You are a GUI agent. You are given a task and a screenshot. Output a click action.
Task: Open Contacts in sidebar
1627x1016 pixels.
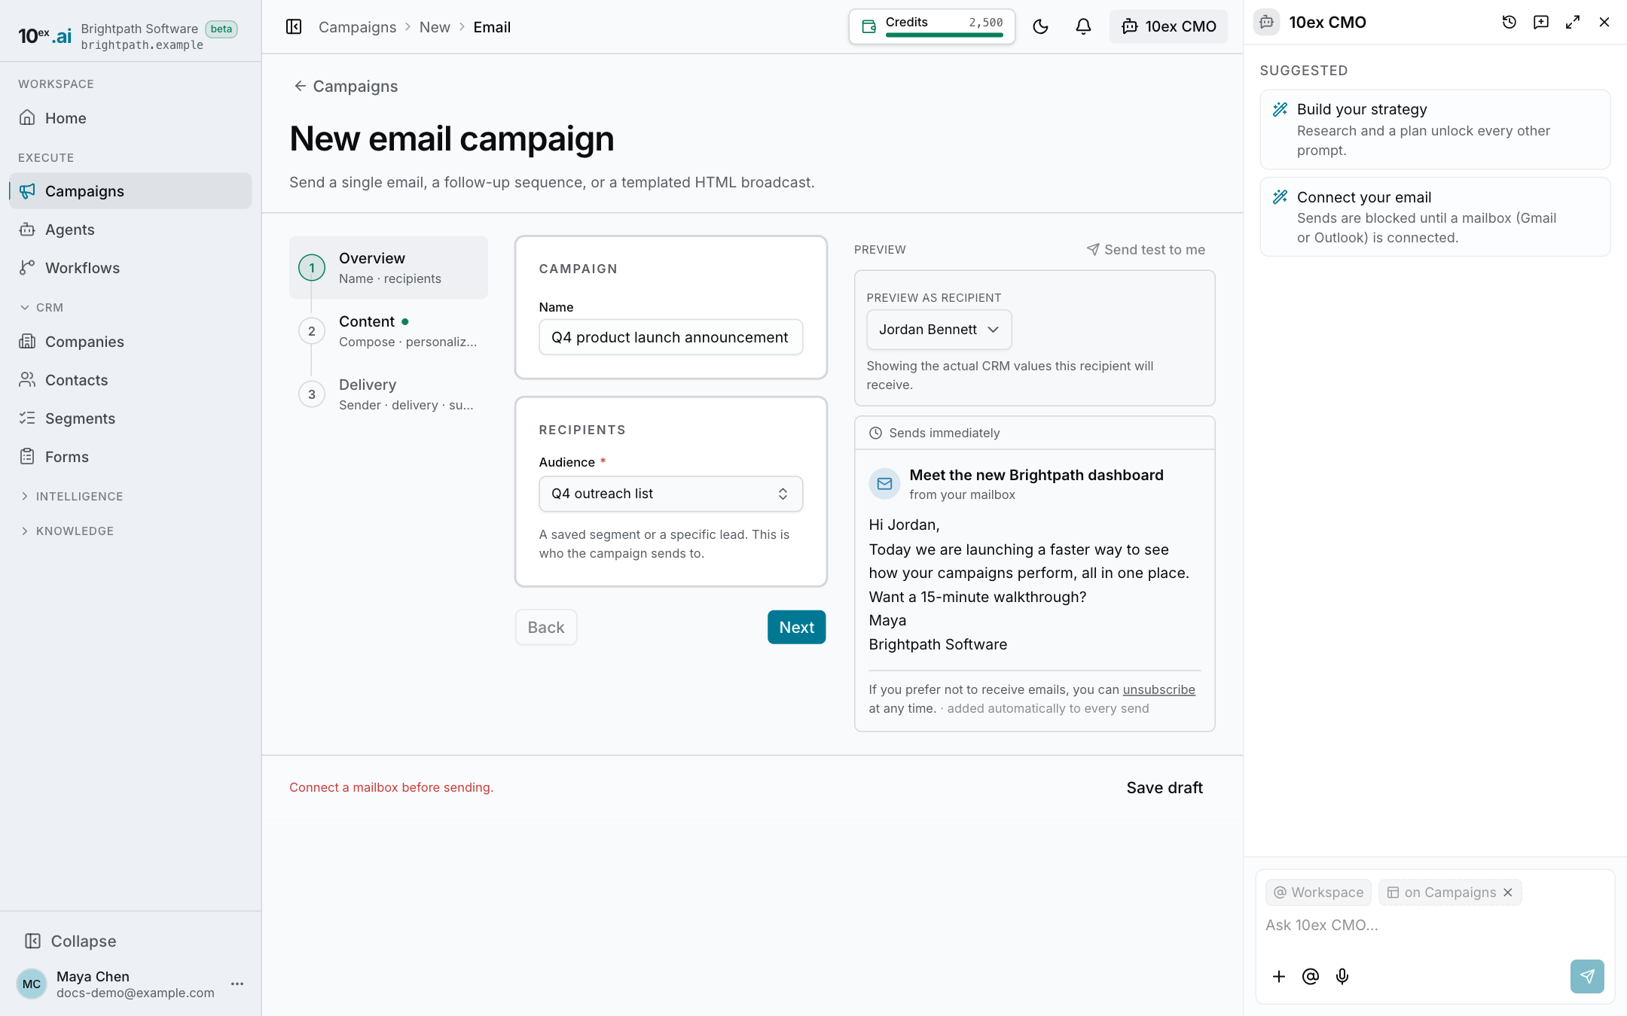pos(130,380)
